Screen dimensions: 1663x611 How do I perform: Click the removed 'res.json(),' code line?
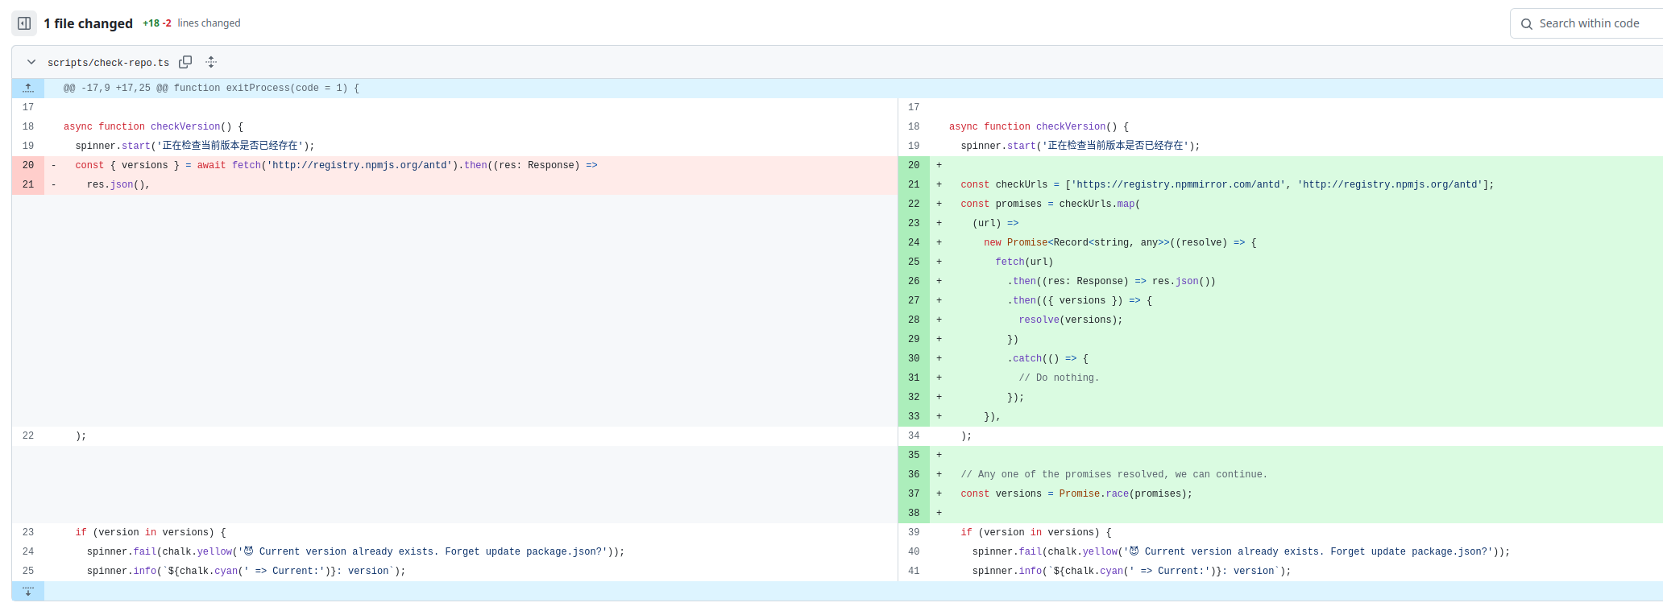(x=471, y=184)
